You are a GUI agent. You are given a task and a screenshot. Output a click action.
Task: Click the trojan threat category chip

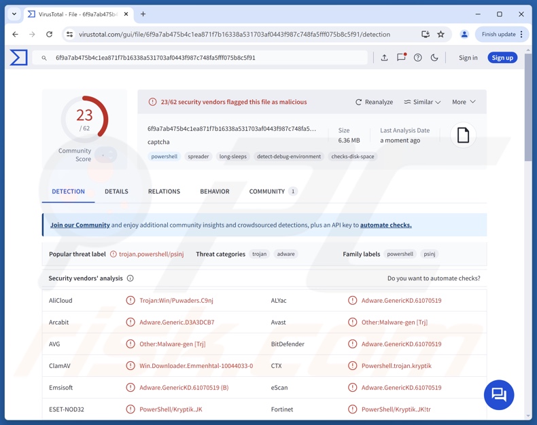click(x=259, y=254)
